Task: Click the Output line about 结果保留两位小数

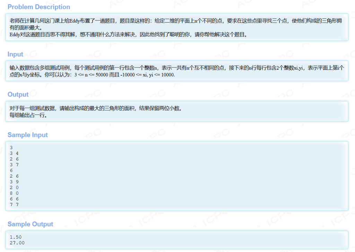Action: [x=96, y=108]
